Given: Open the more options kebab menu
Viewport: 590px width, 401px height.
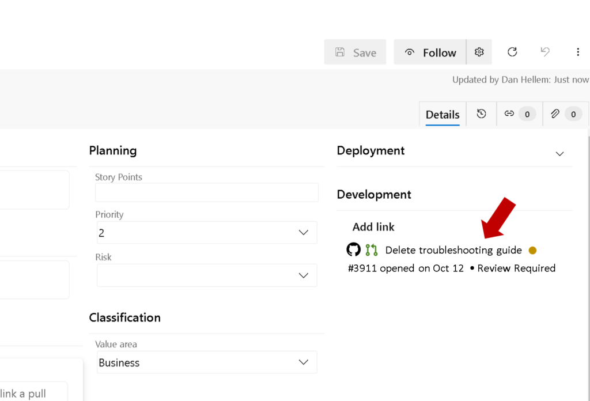Looking at the screenshot, I should [578, 52].
